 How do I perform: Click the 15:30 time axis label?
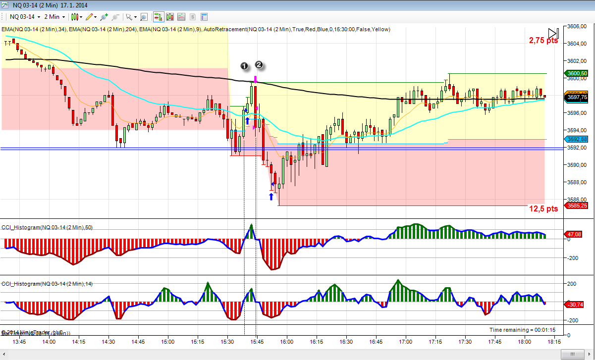coord(227,342)
